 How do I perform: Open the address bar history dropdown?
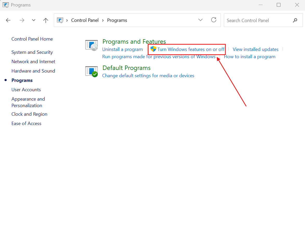pyautogui.click(x=200, y=20)
